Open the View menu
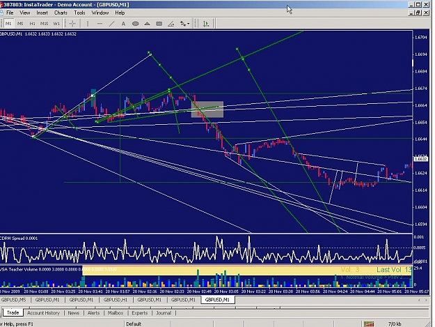 [x=24, y=13]
